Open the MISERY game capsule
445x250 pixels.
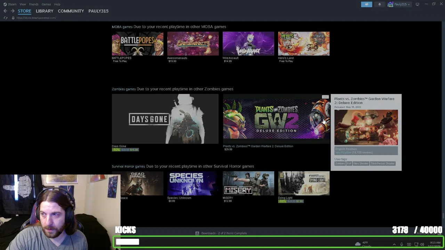click(x=248, y=183)
